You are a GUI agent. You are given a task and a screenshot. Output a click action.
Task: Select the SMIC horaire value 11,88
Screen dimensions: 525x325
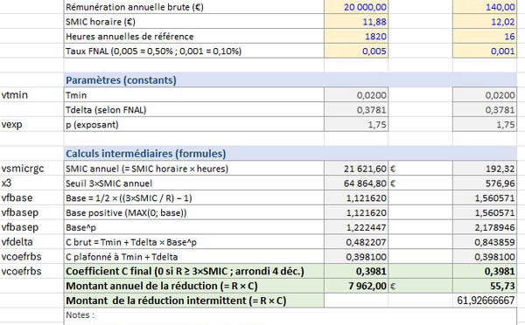(356, 21)
